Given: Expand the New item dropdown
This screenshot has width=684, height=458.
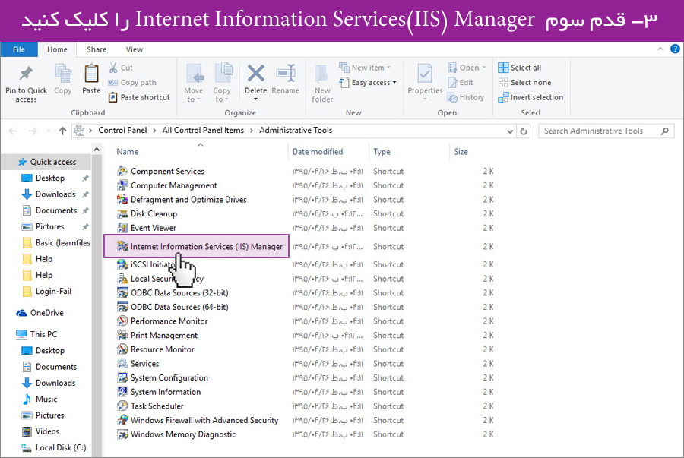Looking at the screenshot, I should pyautogui.click(x=388, y=68).
